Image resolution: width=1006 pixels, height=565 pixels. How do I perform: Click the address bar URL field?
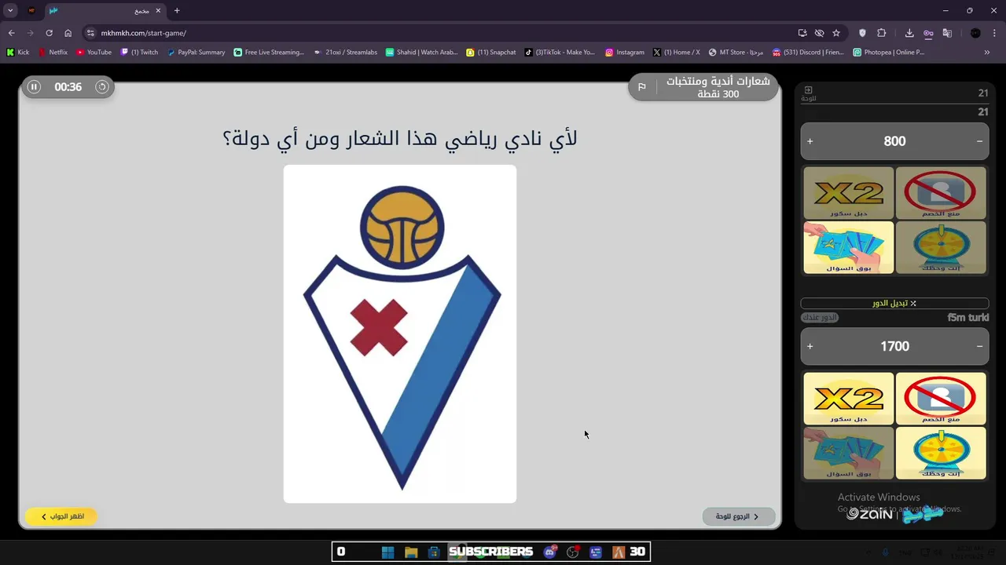440,33
